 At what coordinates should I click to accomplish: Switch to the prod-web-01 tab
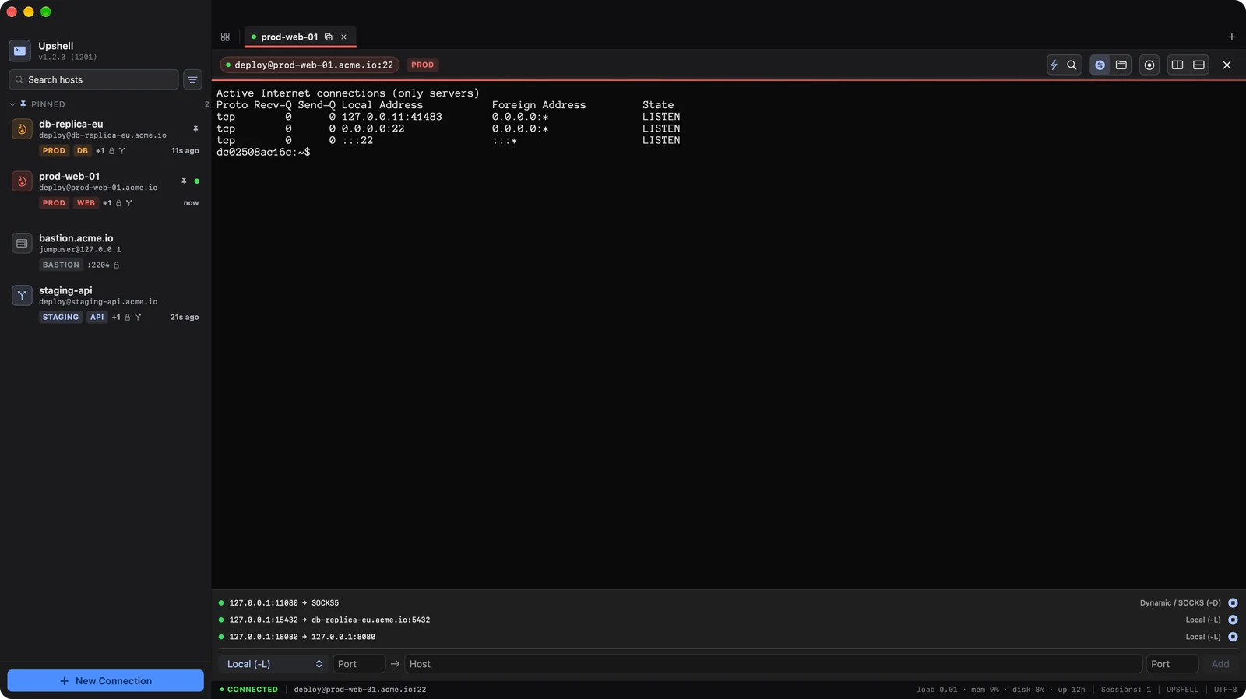pos(289,37)
